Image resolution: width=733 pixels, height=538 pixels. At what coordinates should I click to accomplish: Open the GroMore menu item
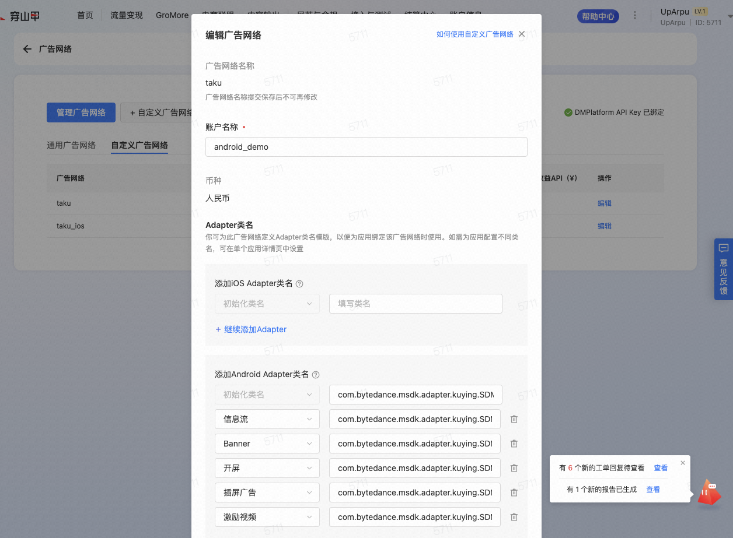172,15
